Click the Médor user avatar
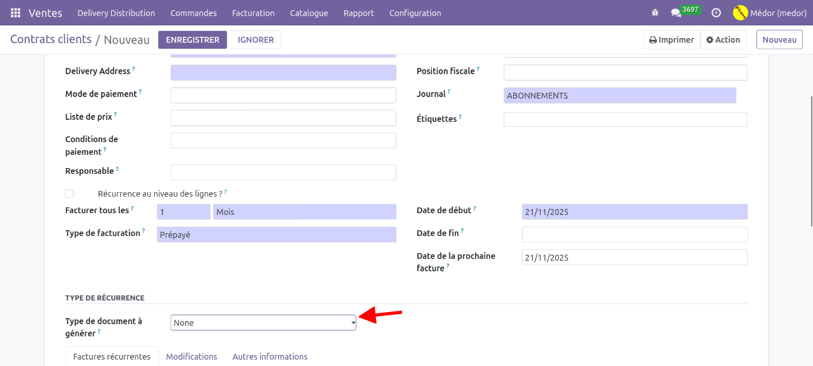This screenshot has height=366, width=813. coord(740,13)
